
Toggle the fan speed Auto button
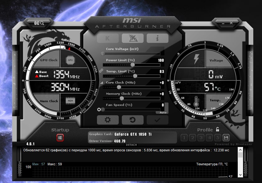tap(163, 112)
